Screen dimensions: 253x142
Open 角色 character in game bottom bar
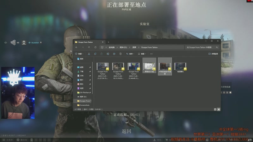tap(157, 140)
